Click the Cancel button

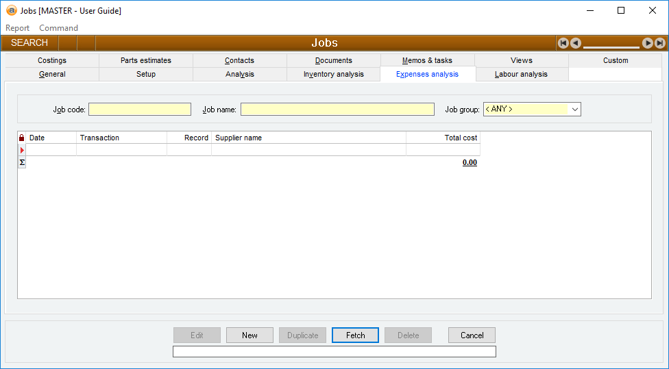[x=472, y=335]
